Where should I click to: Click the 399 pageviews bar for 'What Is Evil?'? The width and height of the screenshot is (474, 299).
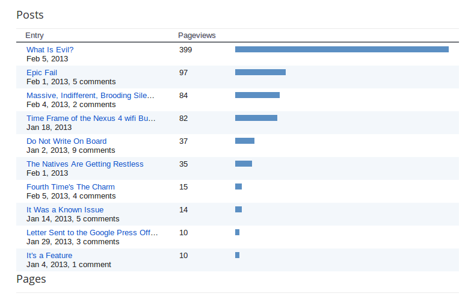point(342,49)
